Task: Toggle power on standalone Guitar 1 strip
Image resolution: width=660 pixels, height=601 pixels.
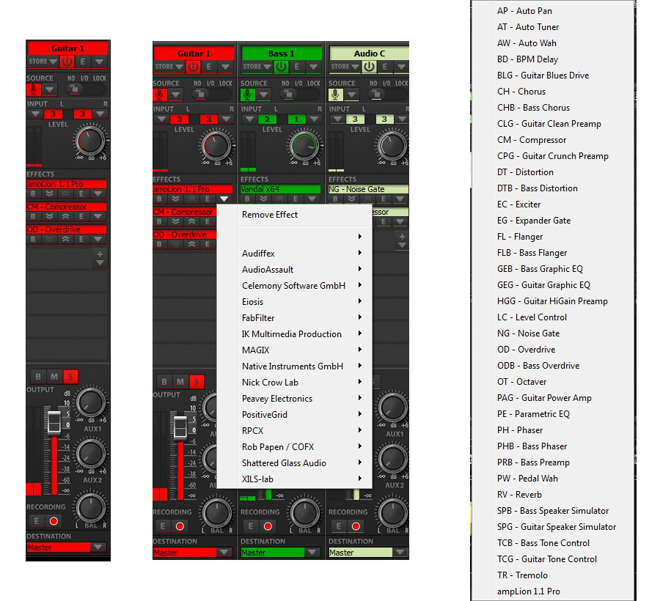Action: click(67, 62)
